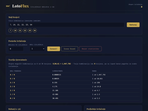This screenshot has height=111, width=148.
Task: Click chance '1 od 1,947,792' in table
Action: [99, 75]
